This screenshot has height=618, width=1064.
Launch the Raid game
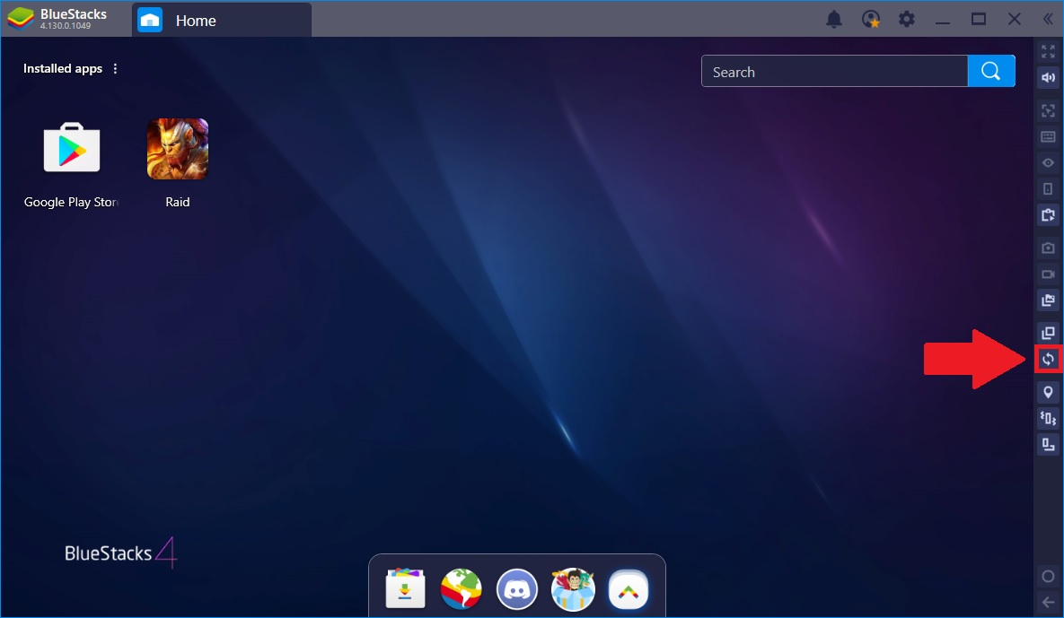point(178,149)
